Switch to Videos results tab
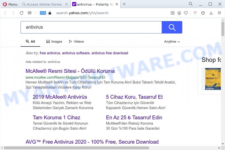Viewport: 225px width, 150px height. pos(76,42)
